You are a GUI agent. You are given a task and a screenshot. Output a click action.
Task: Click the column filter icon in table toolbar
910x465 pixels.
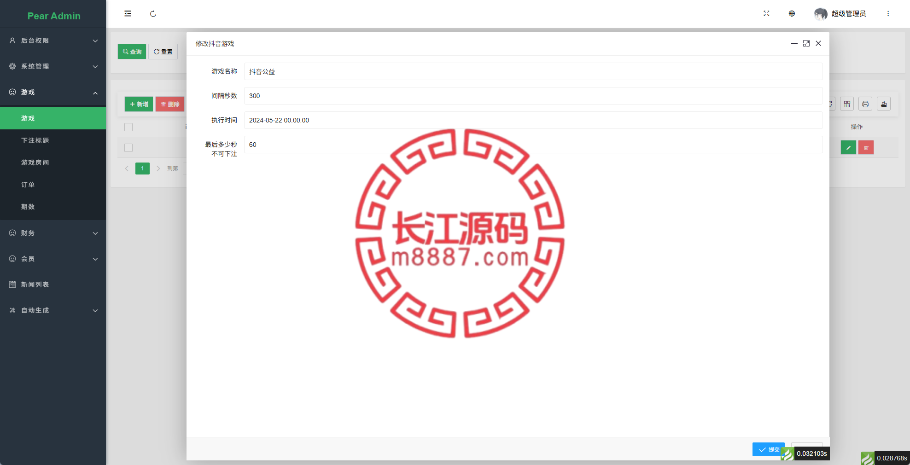point(847,104)
